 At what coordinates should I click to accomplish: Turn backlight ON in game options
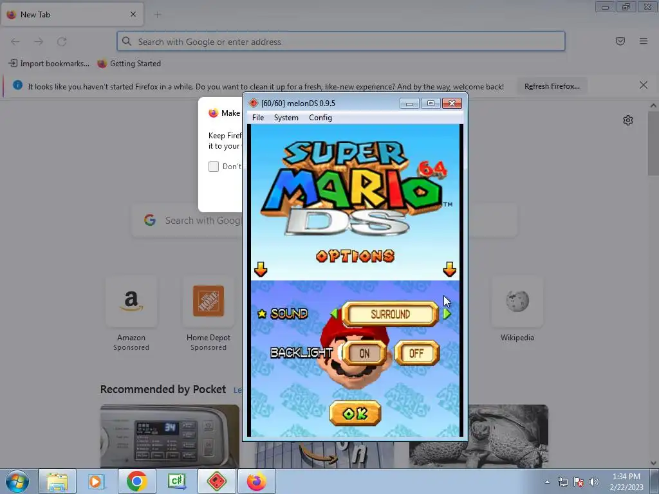[x=364, y=353]
